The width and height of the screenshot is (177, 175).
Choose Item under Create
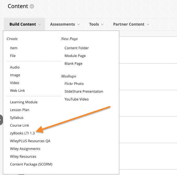[14, 48]
